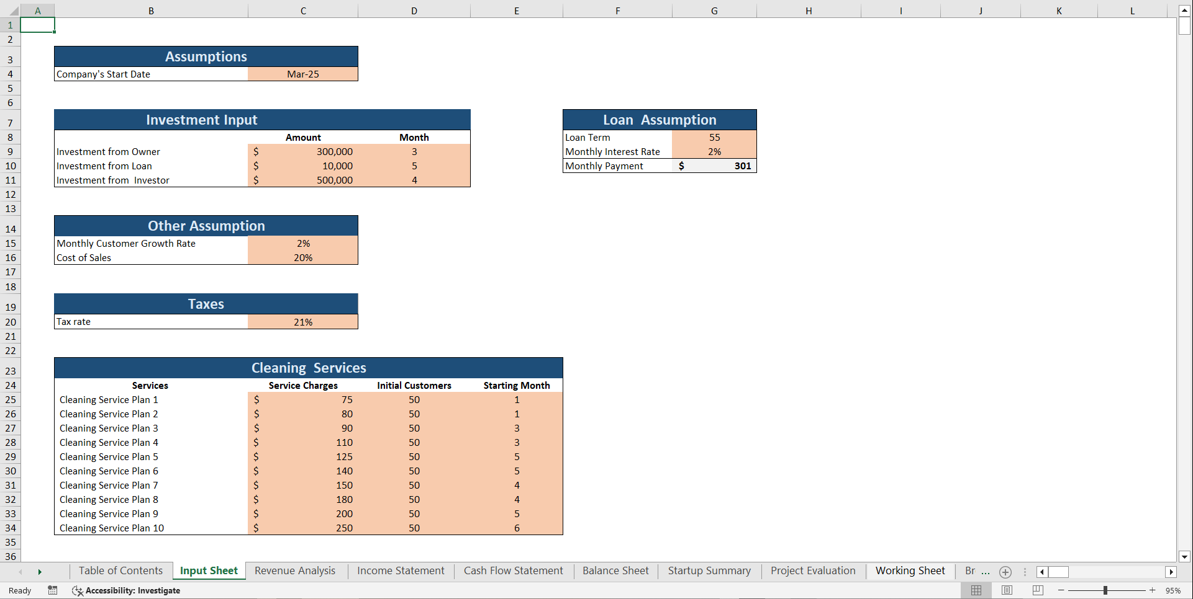Viewport: 1193px width, 599px height.
Task: Open Page Break Preview
Action: pyautogui.click(x=1036, y=590)
